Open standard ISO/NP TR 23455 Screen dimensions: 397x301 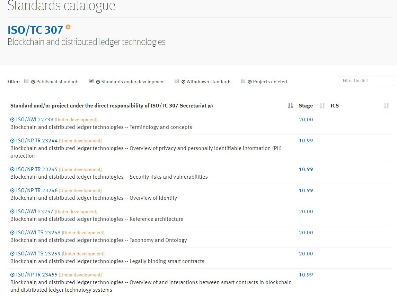click(37, 275)
